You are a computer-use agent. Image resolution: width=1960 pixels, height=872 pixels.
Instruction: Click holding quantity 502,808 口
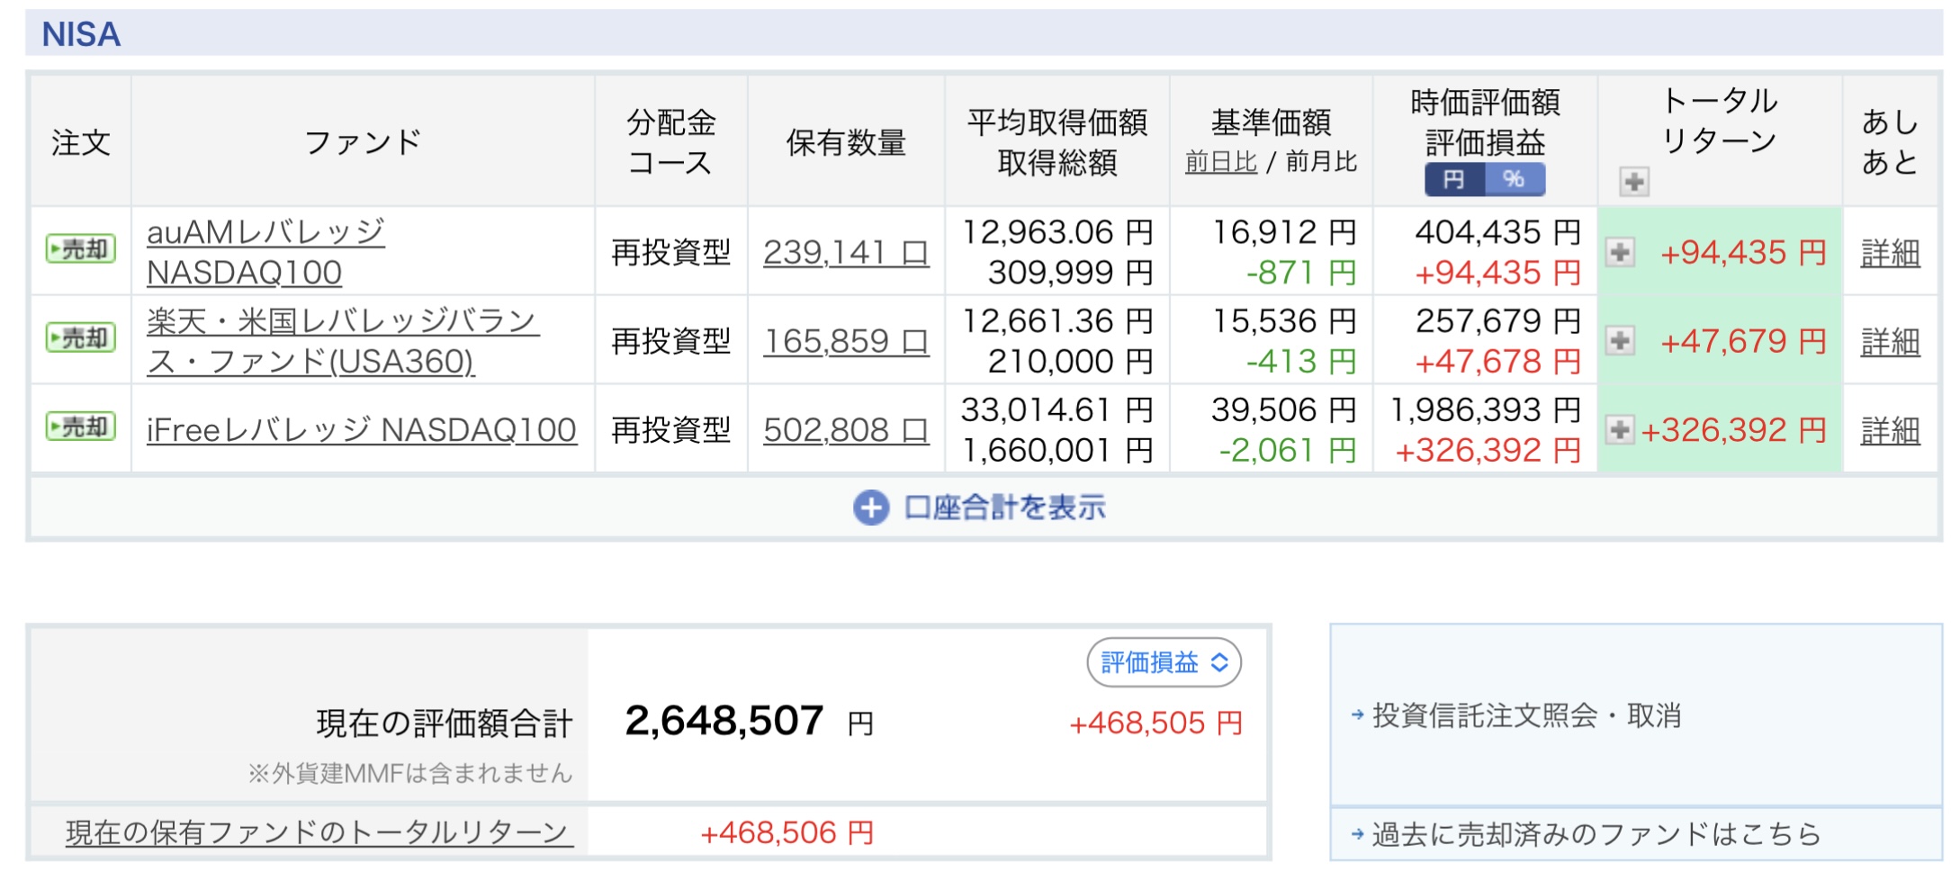(845, 430)
